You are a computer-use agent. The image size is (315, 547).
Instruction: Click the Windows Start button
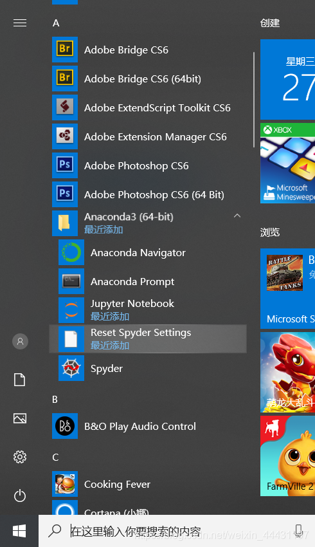pyautogui.click(x=19, y=531)
